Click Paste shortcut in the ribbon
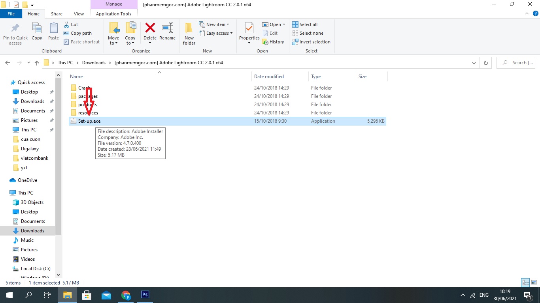 click(81, 42)
